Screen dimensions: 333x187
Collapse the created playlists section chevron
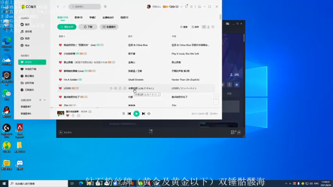tap(45, 100)
